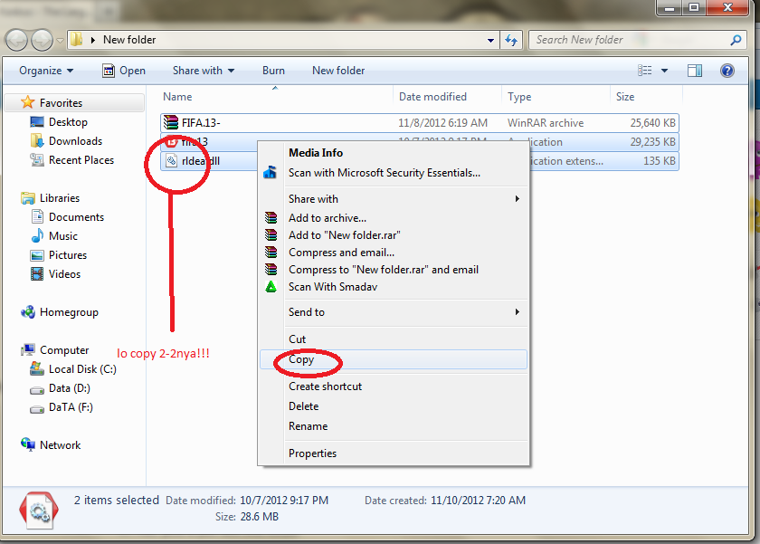Click the search magnifier icon
The width and height of the screenshot is (760, 544).
[x=736, y=40]
